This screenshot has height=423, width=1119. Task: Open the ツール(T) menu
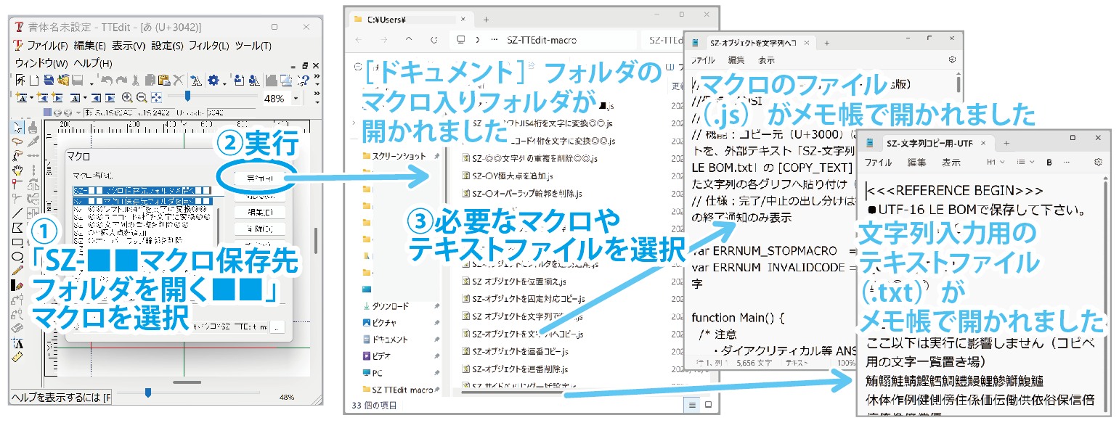pyautogui.click(x=253, y=46)
